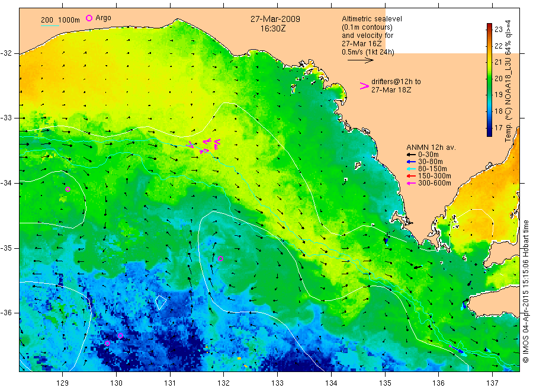Viewport: 533px width, 391px height.
Task: Click the 'Altimetric sealevel' text
Action: 372,19
